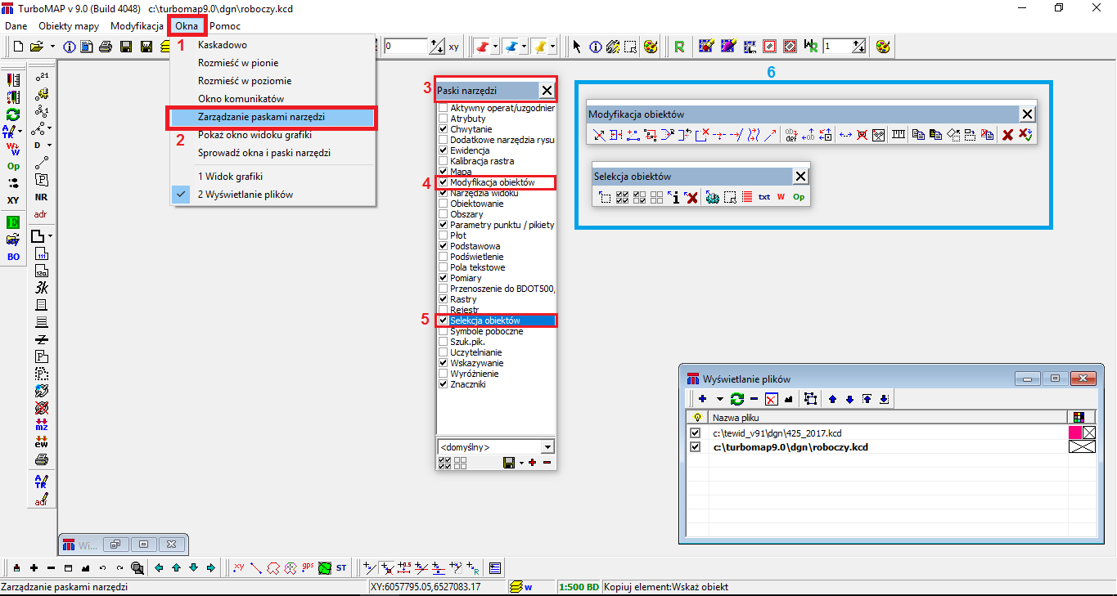This screenshot has width=1117, height=596.
Task: Click the palette icon at far right of toolbar
Action: pyautogui.click(x=882, y=47)
